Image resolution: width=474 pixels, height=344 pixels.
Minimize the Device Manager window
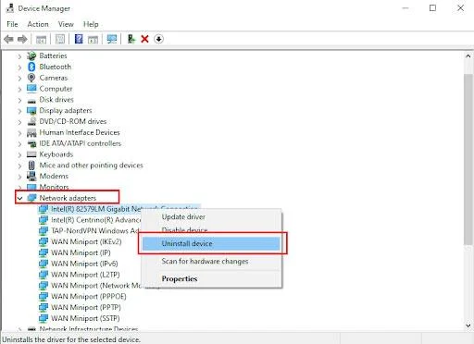[x=405, y=8]
